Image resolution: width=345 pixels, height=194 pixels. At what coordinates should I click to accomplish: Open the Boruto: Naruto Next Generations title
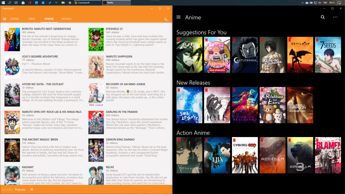46,29
